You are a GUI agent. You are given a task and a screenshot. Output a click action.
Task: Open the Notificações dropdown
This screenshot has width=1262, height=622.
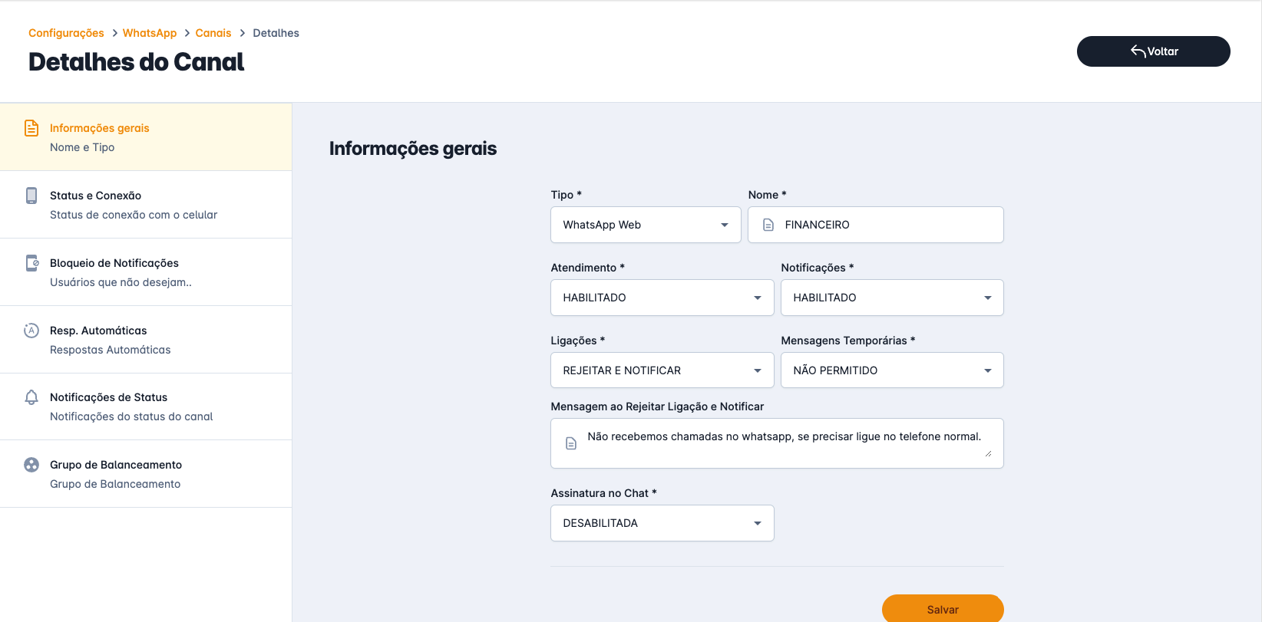[892, 298]
